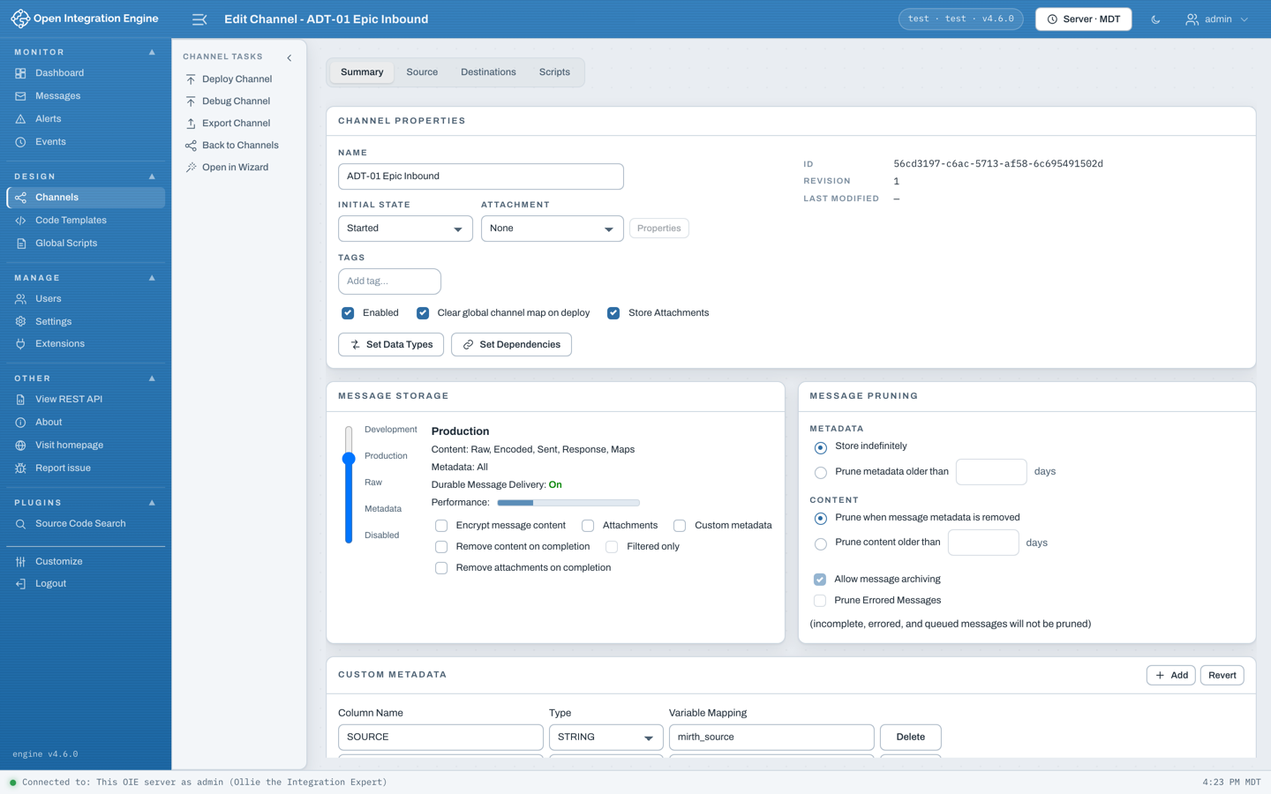Click the Server MDT time button
The image size is (1271, 794).
point(1083,19)
